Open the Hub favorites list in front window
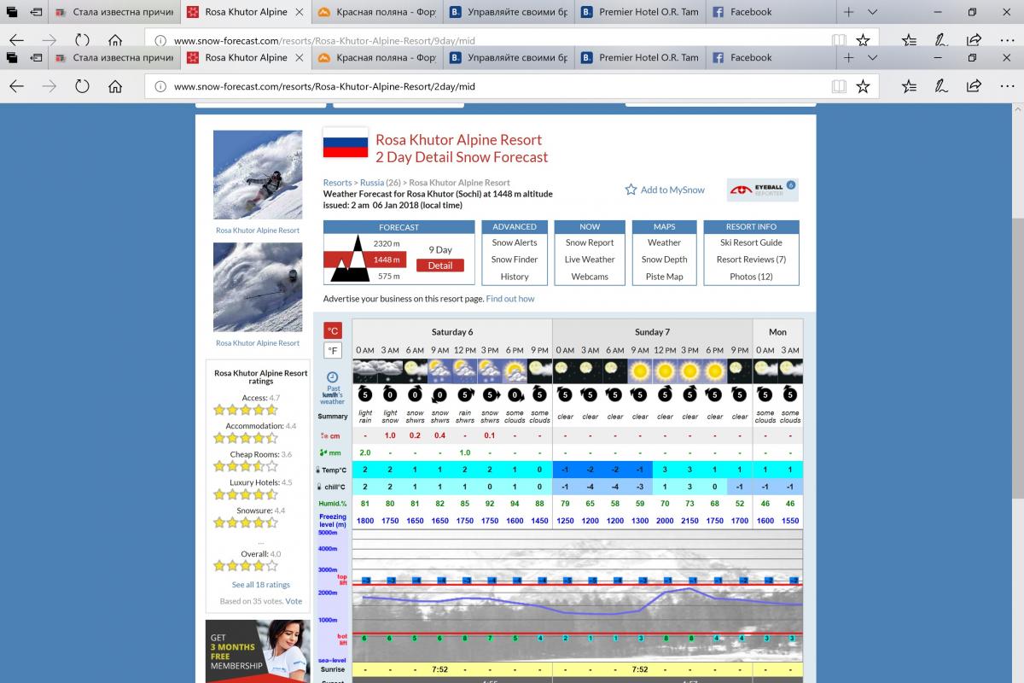 coord(909,86)
